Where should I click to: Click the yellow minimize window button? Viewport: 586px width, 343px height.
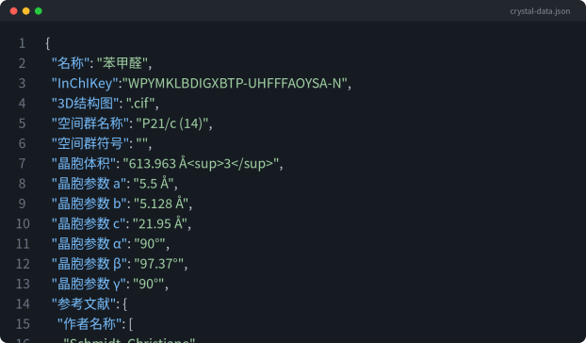coord(26,11)
